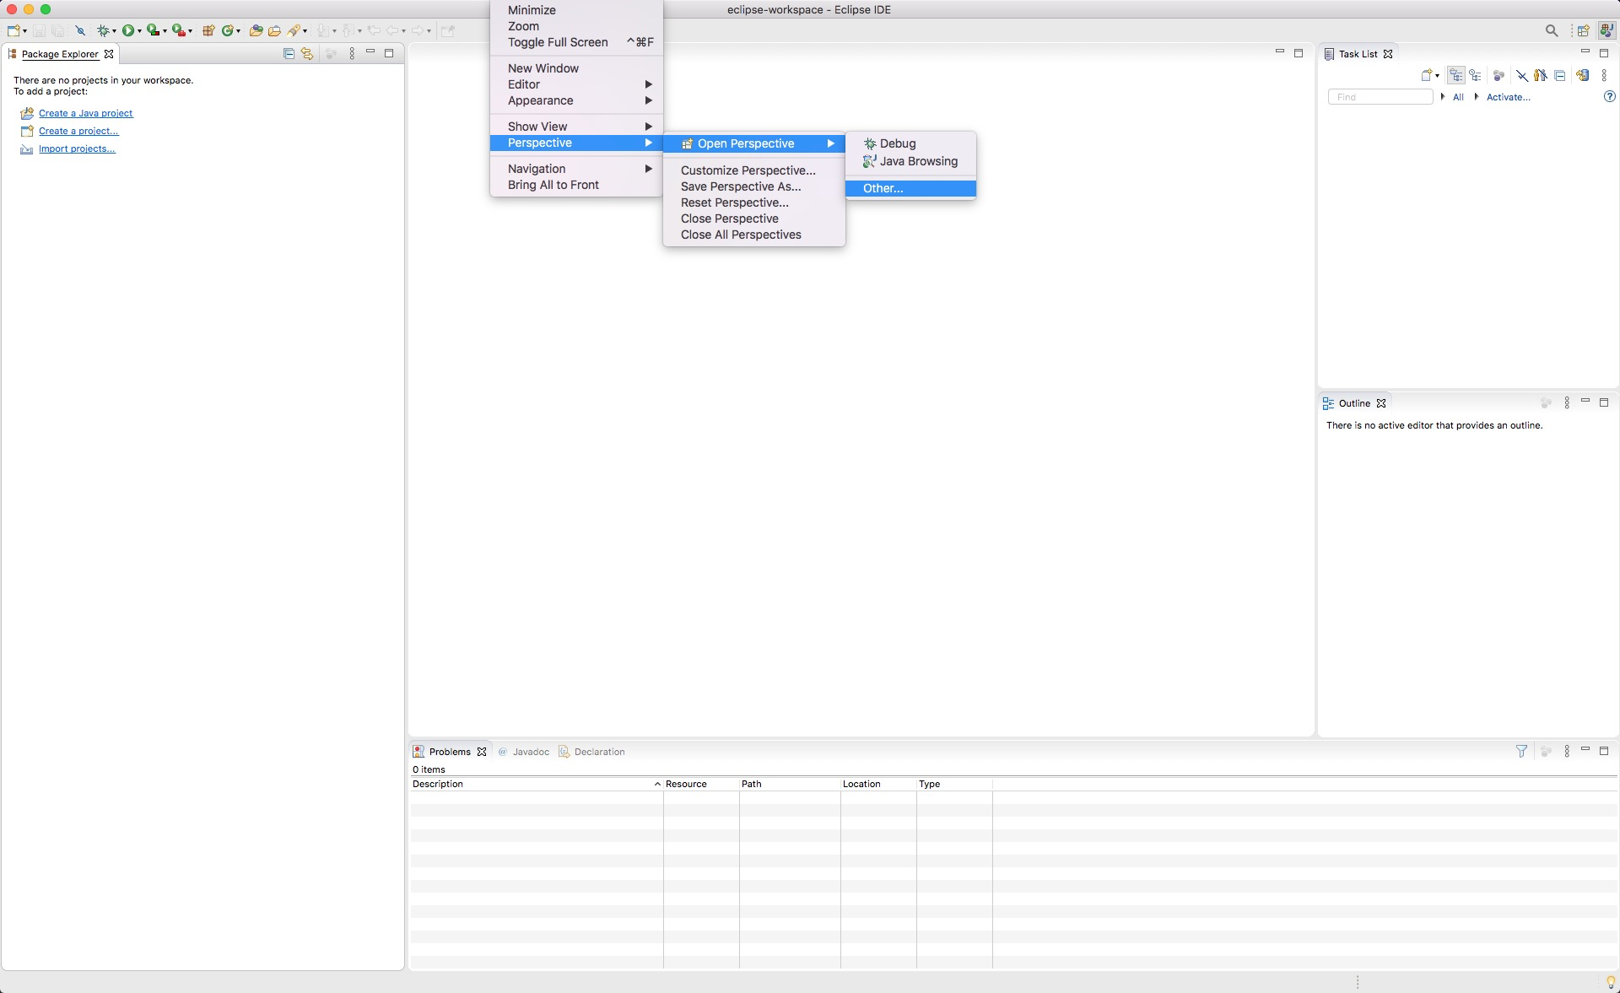Open the New Task dropdown arrow

click(x=1437, y=76)
